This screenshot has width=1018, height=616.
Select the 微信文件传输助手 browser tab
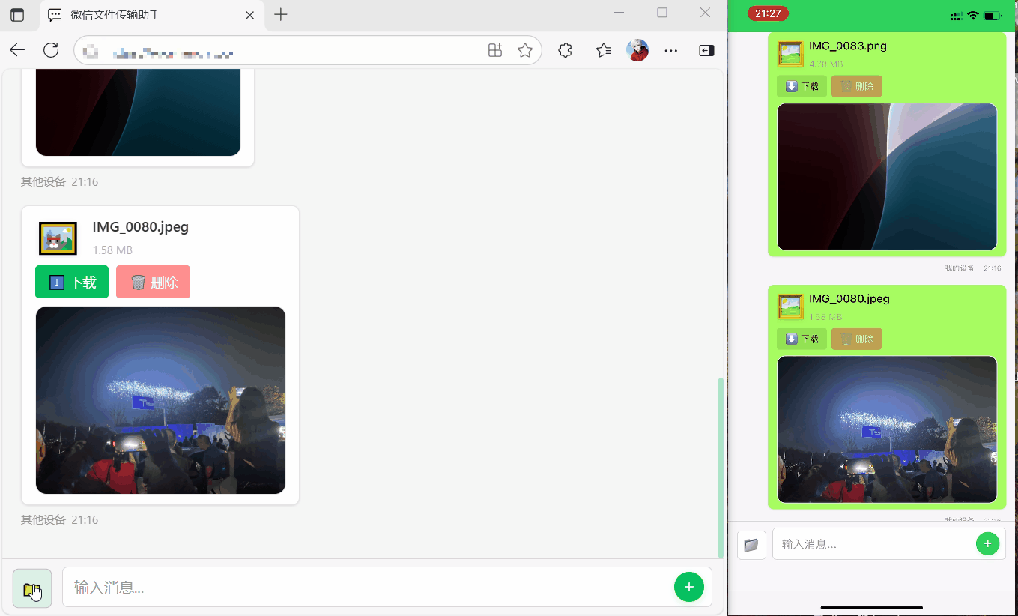point(150,15)
